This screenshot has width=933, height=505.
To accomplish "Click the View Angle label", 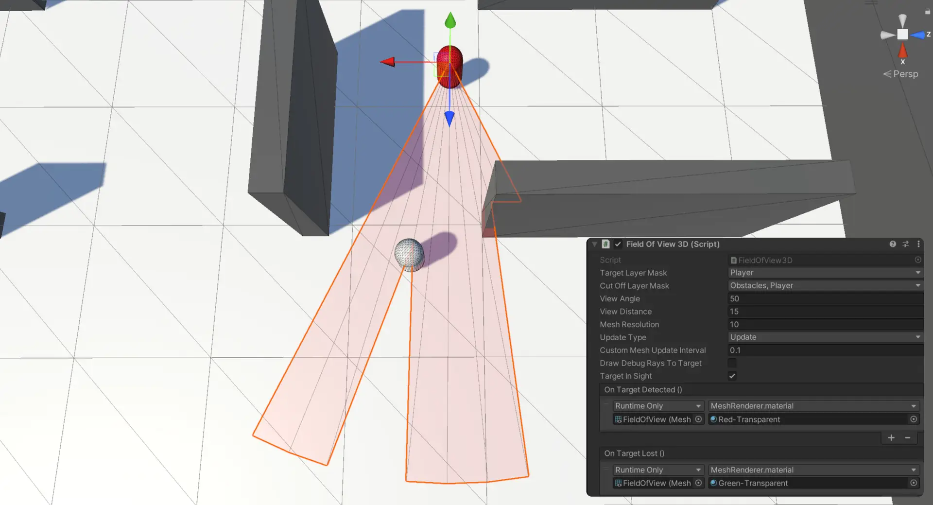I will click(x=620, y=298).
